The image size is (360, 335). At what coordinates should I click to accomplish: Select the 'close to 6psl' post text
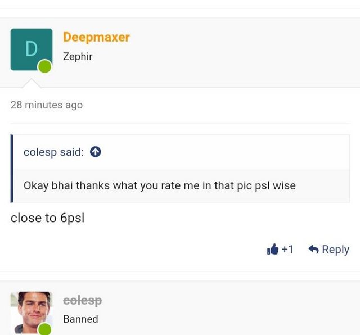pos(47,218)
